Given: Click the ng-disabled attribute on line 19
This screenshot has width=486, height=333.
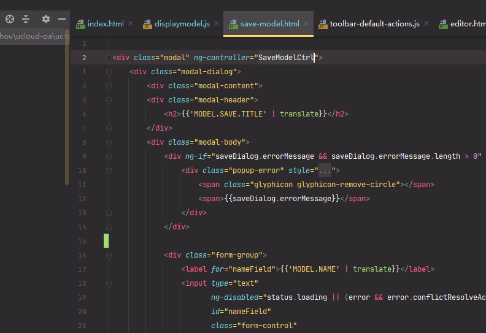Looking at the screenshot, I should tap(234, 297).
